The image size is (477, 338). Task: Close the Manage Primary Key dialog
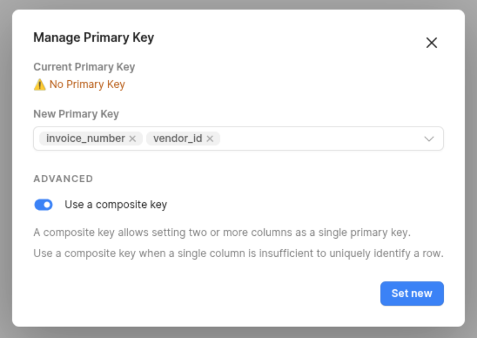click(x=431, y=42)
